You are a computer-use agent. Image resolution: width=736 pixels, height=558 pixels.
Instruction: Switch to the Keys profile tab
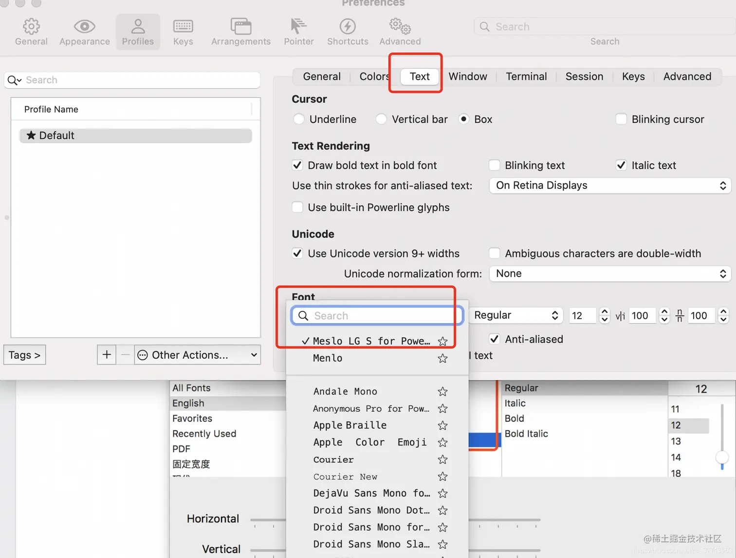coord(633,77)
